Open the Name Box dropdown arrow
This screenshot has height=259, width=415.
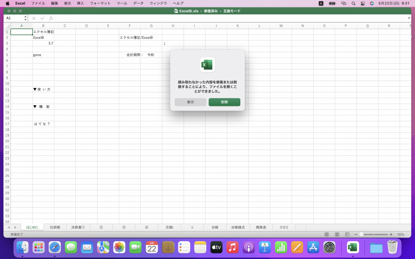point(25,18)
